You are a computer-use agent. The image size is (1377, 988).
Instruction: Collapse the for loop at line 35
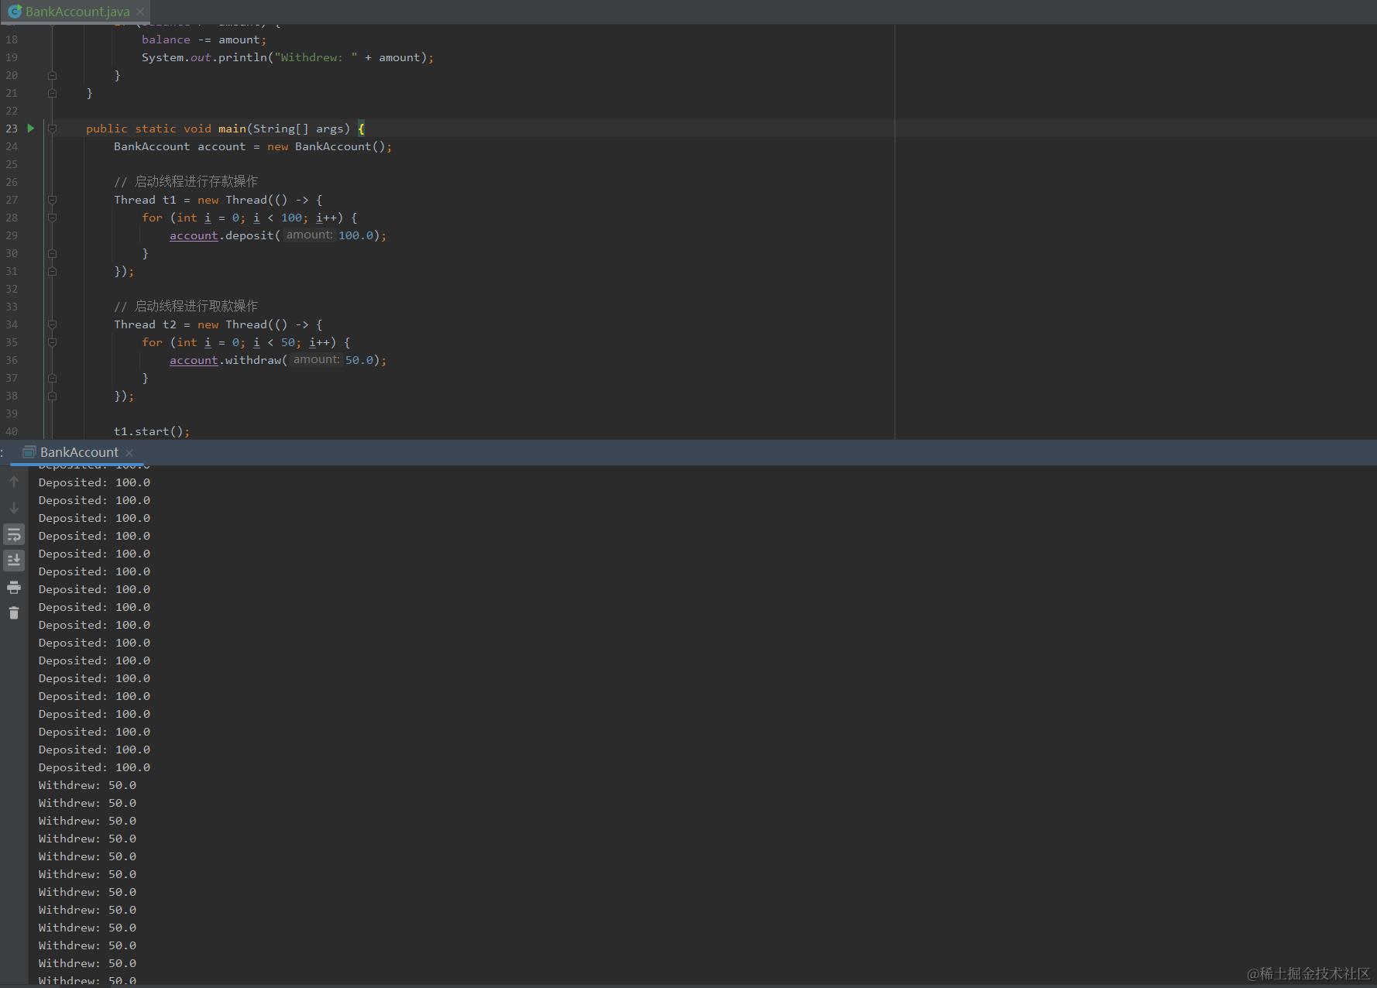[52, 342]
